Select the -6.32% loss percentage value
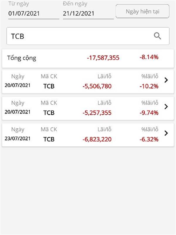 click(149, 139)
